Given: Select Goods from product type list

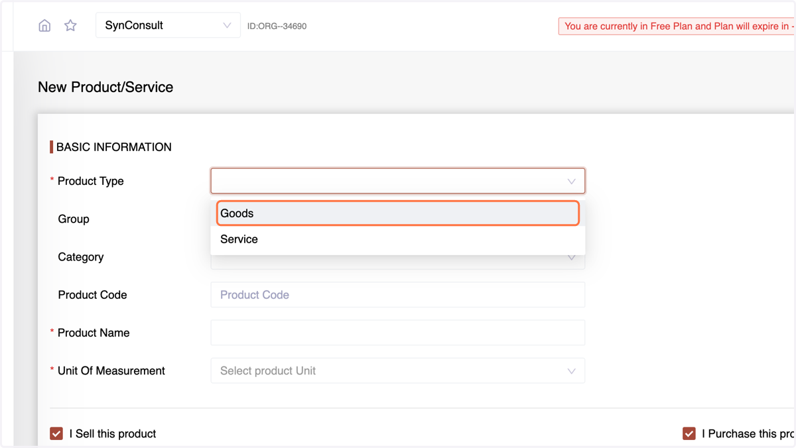Looking at the screenshot, I should click(x=398, y=213).
